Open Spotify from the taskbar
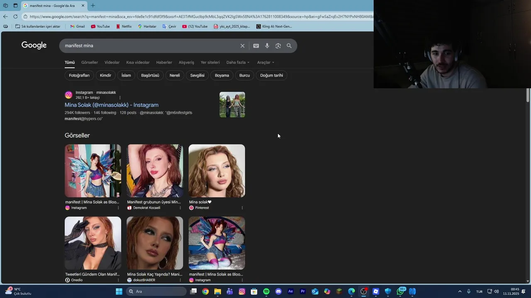The image size is (531, 298). (266, 291)
